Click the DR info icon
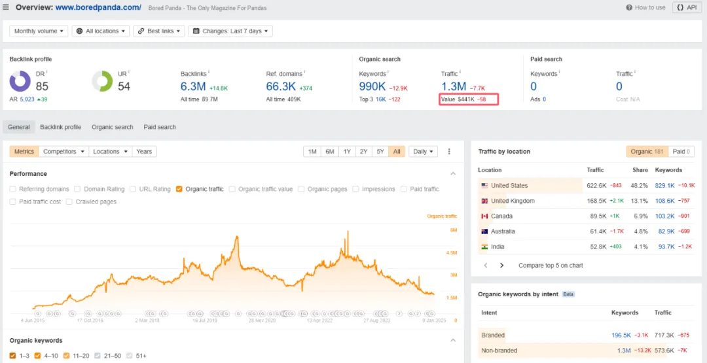707x363 pixels. (47, 71)
